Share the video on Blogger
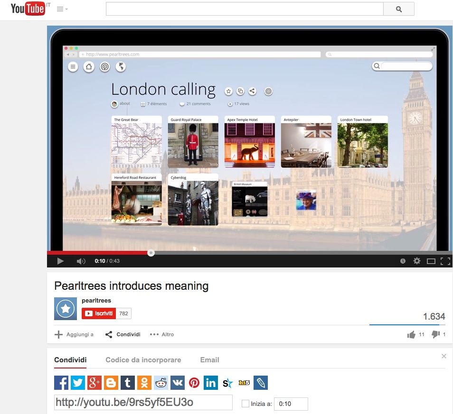 coord(111,383)
